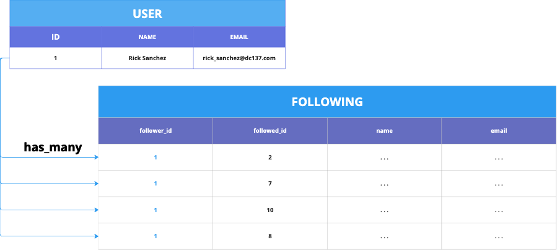This screenshot has height=250, width=557.
Task: Click the lowercase email header in FOLLOWING
Action: pyautogui.click(x=499, y=131)
